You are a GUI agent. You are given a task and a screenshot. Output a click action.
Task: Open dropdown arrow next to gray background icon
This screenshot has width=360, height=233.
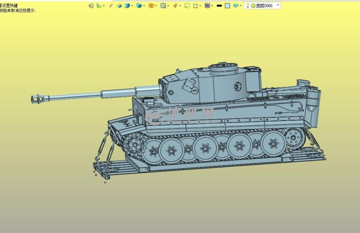point(212,6)
